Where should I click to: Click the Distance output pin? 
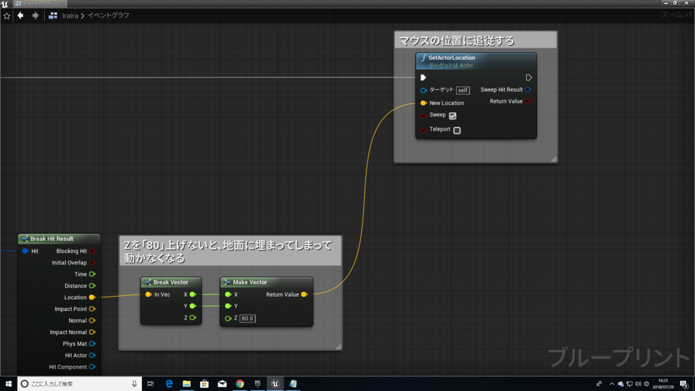92,286
